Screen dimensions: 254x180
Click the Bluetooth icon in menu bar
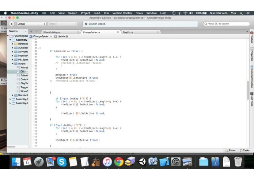(179, 13)
